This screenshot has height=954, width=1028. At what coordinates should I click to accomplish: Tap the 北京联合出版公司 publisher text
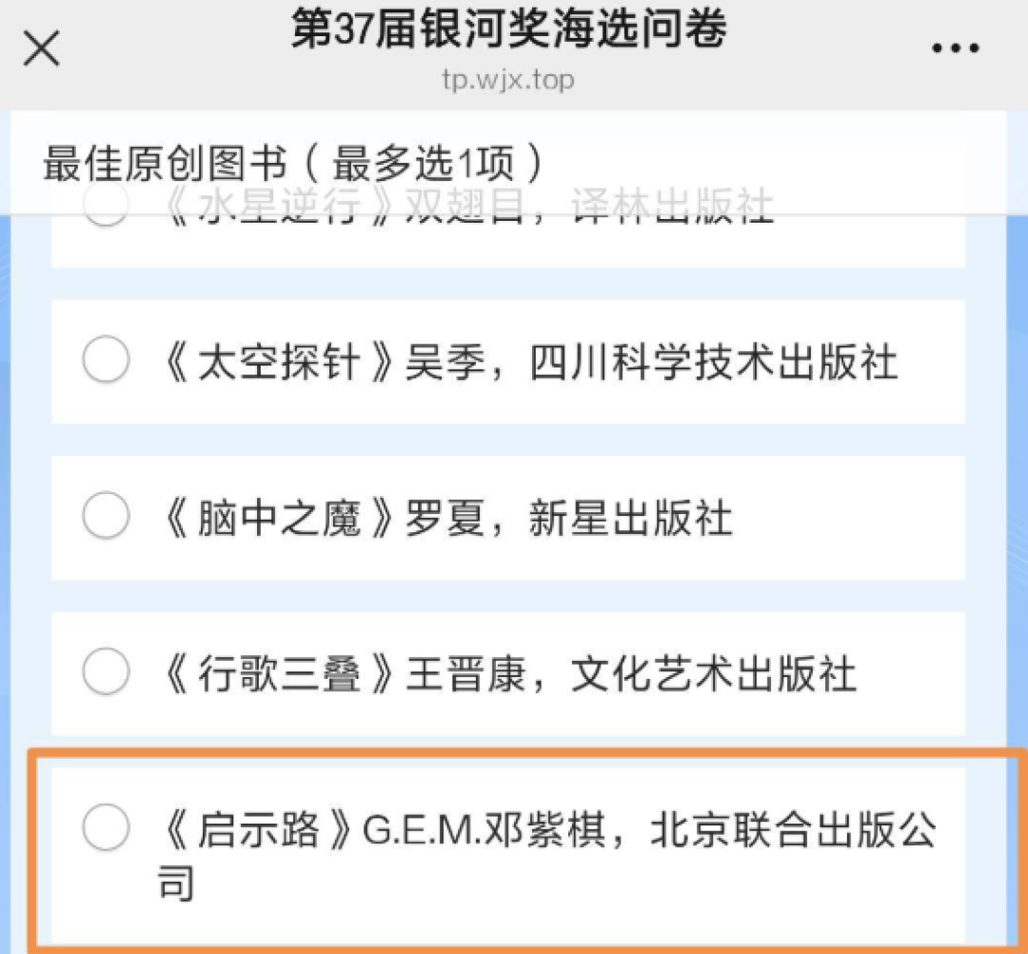(x=547, y=856)
